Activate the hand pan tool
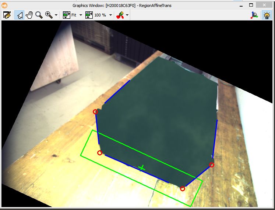This screenshot has height=210, width=275. click(x=29, y=15)
